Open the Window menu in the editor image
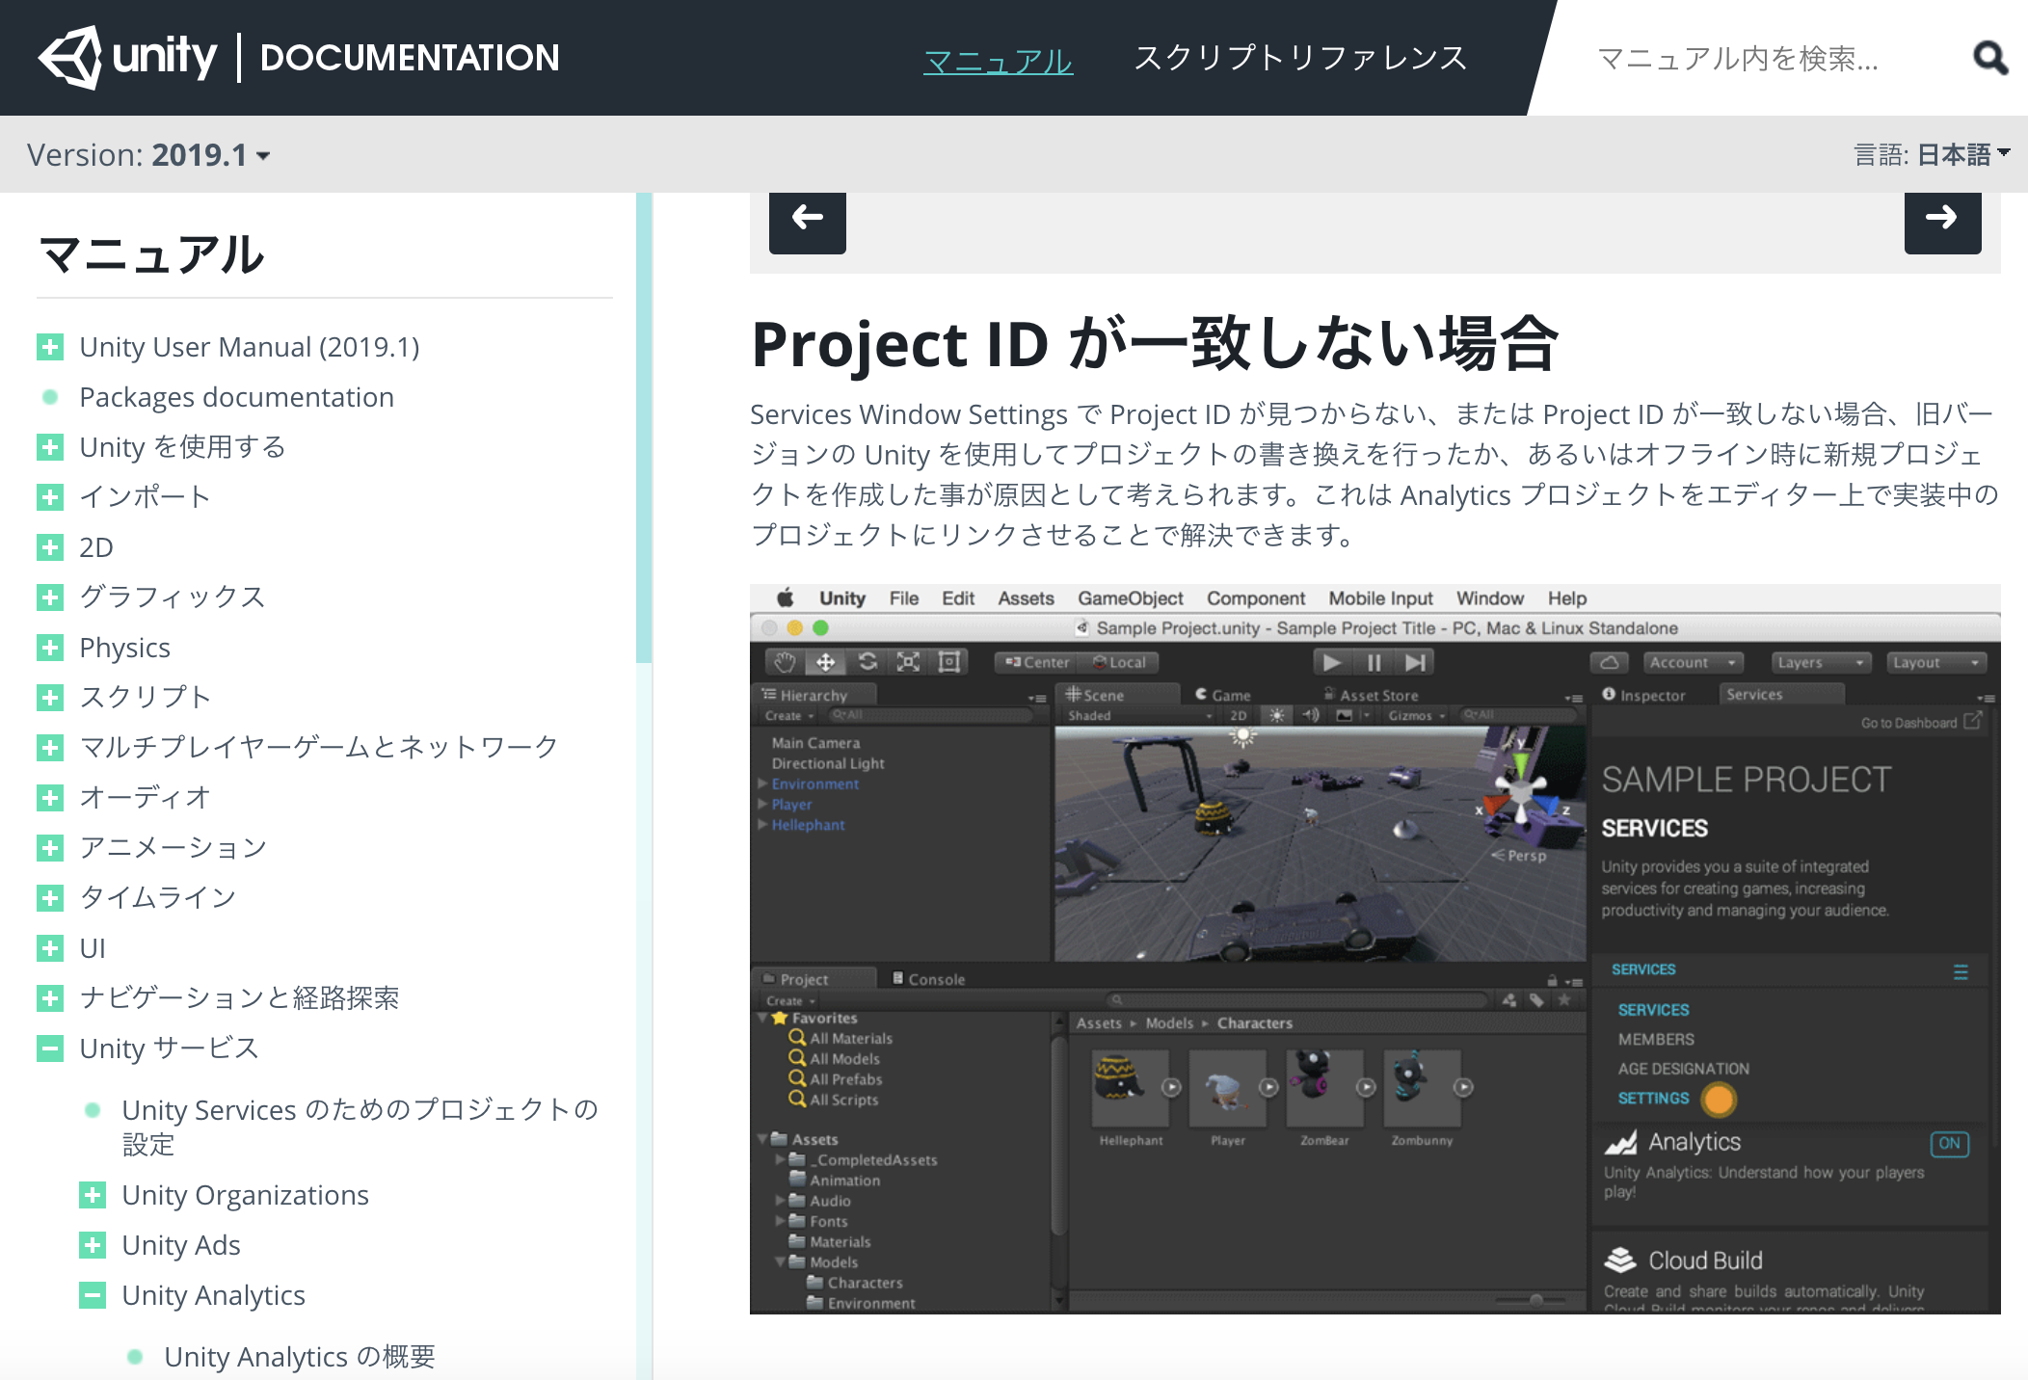 (1489, 598)
